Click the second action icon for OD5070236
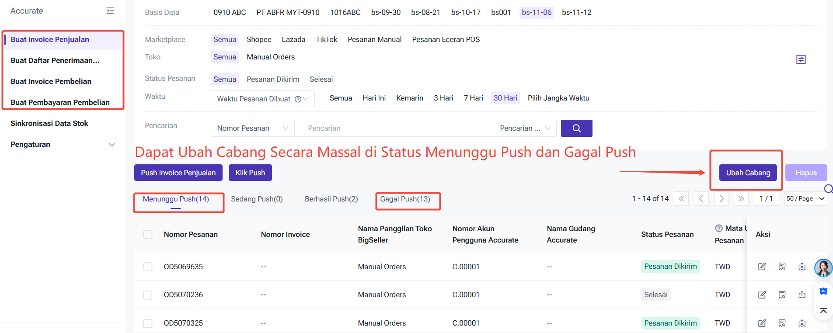The width and height of the screenshot is (833, 333). (x=782, y=295)
